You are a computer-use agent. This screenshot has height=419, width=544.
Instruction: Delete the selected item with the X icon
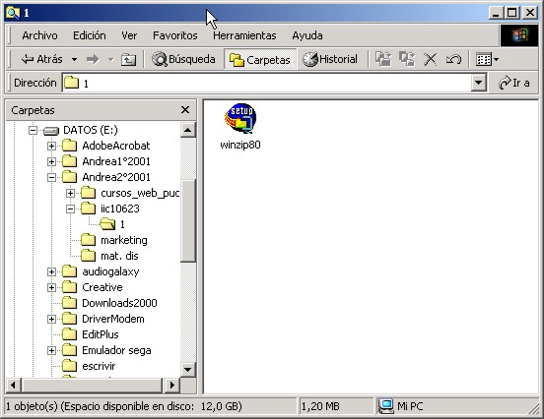(431, 60)
